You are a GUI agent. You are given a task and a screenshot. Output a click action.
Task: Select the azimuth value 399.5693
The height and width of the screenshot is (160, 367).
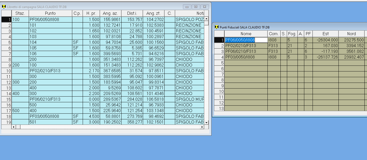[110, 54]
